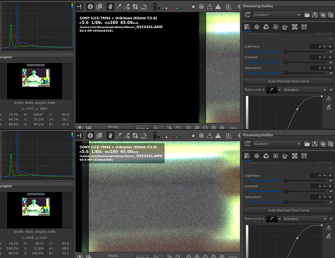Screen dimensions: 335x258
Task: Open Standard curve mode dropdown, bottom window
Action: pyautogui.click(x=305, y=219)
